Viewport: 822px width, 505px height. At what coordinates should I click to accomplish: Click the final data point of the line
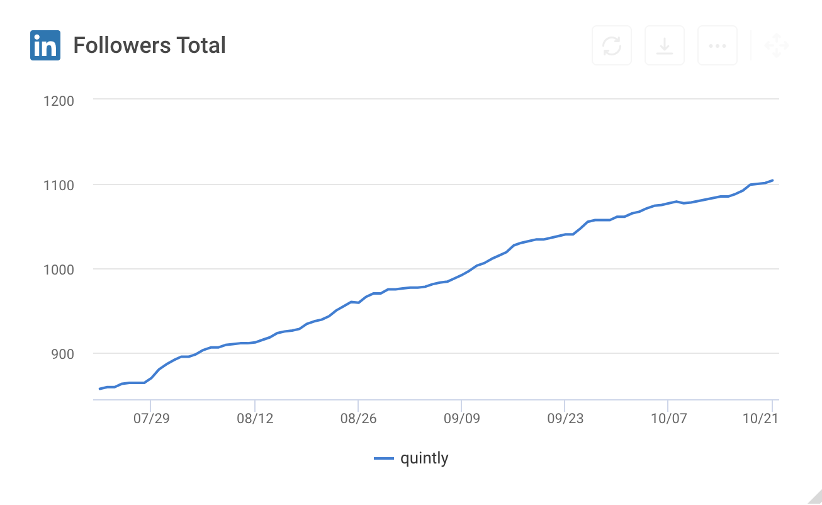[x=773, y=179]
